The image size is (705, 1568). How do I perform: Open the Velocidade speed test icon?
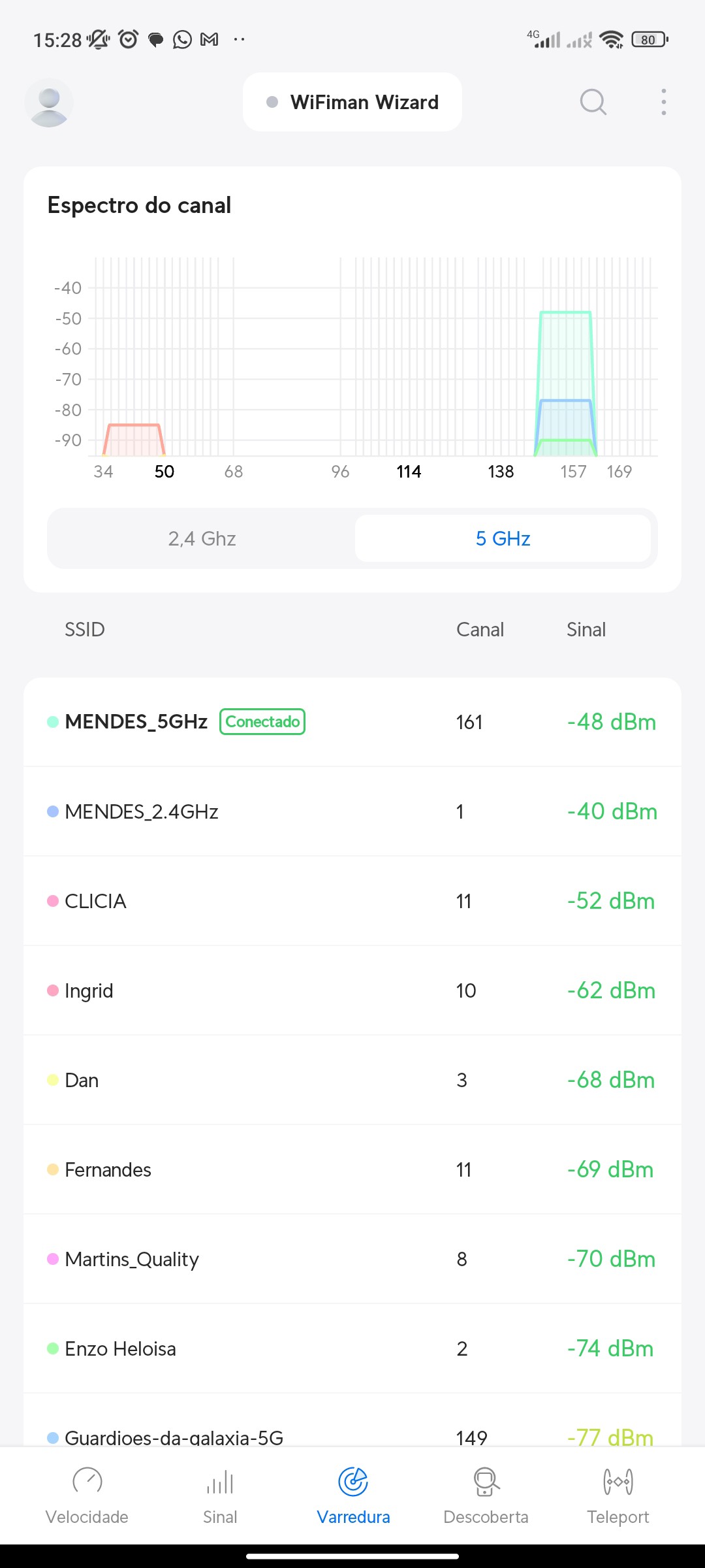coord(87,1481)
